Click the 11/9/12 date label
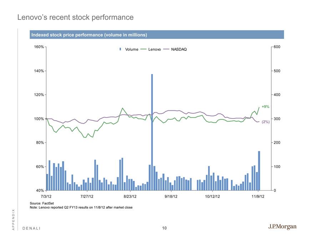 point(258,197)
